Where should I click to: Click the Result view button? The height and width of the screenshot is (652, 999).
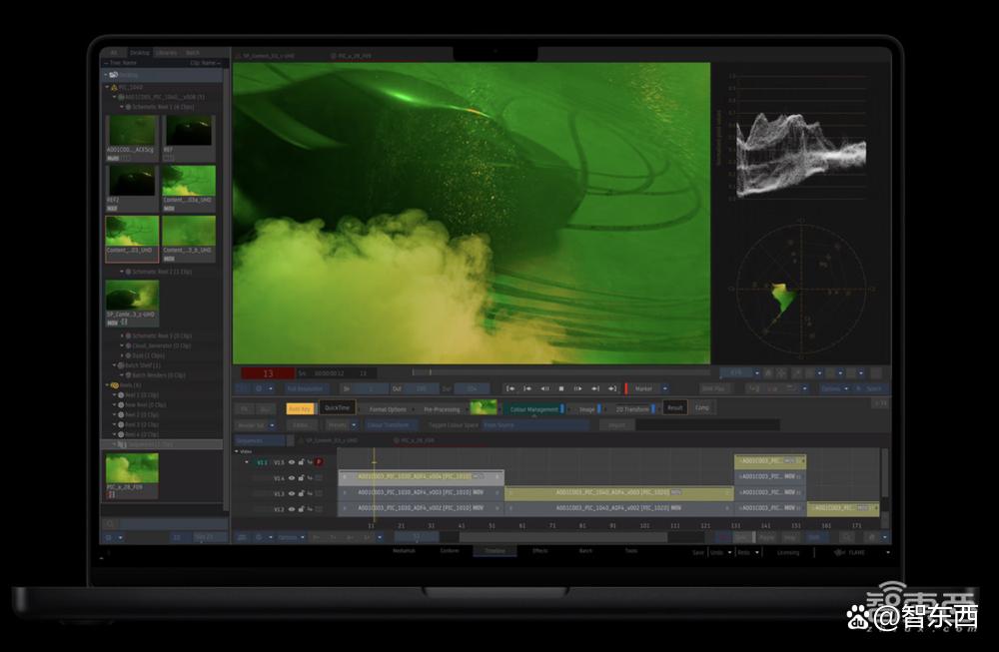click(x=675, y=407)
